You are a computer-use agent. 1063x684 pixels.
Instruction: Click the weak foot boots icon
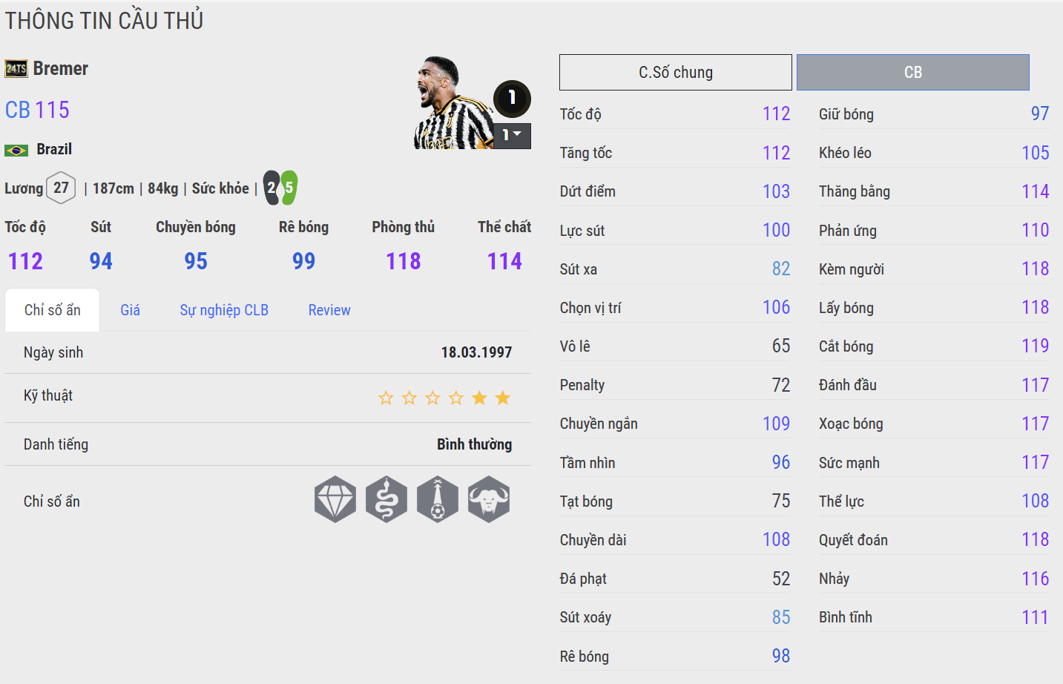coord(280,188)
